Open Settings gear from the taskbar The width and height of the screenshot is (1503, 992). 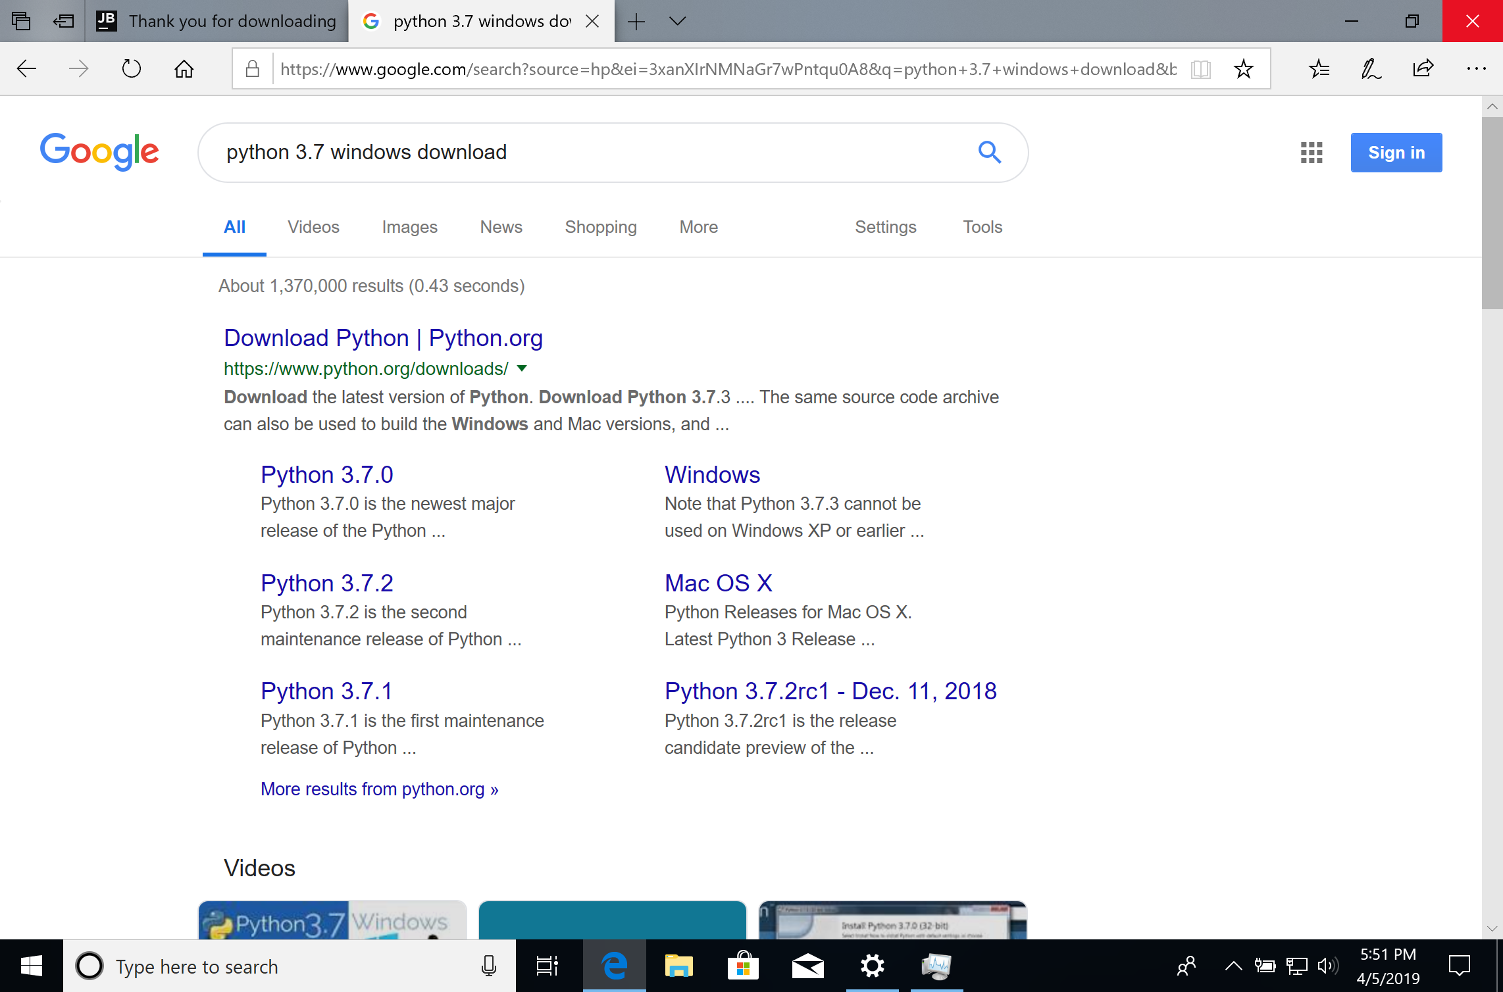point(872,966)
